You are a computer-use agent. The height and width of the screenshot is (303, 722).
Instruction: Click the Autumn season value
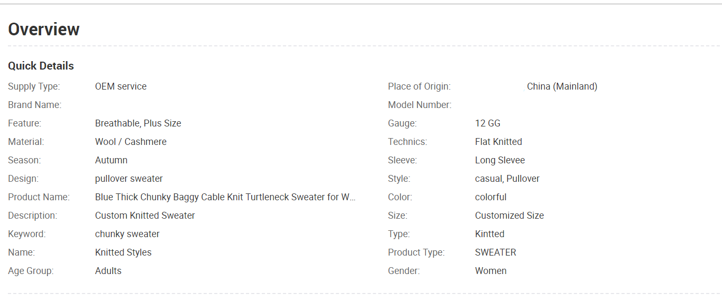(x=111, y=160)
